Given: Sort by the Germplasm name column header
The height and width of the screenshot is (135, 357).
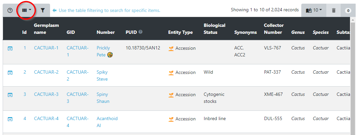Looking at the screenshot, I should 44,29.
